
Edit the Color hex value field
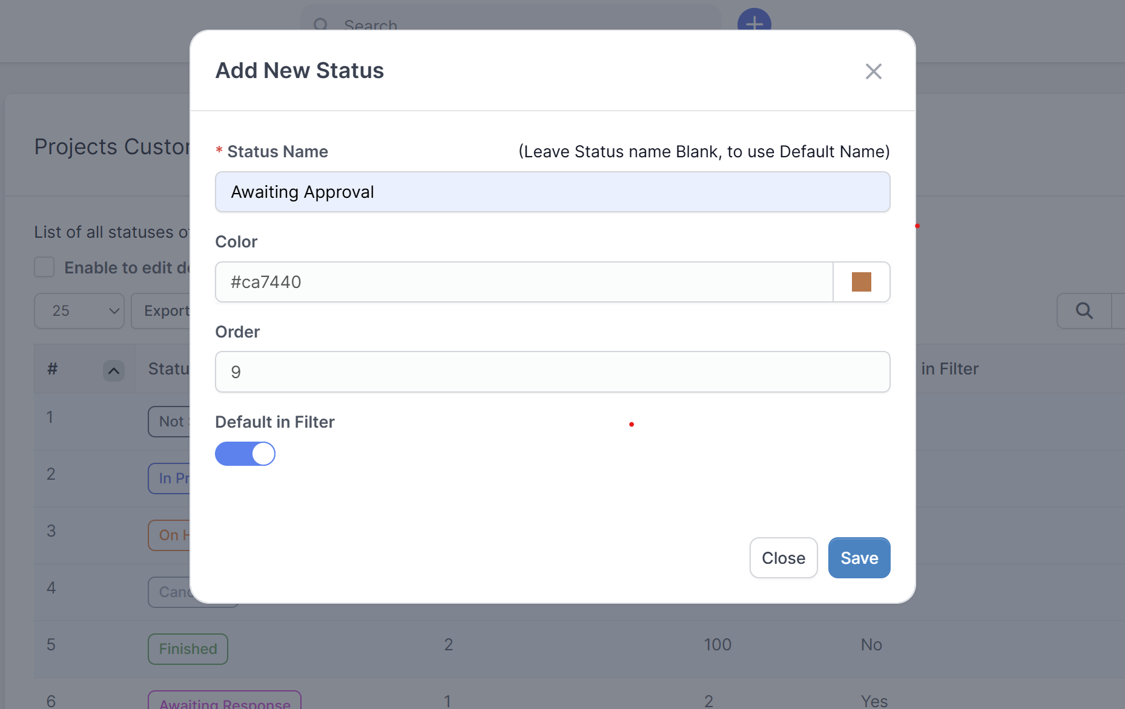(x=524, y=281)
